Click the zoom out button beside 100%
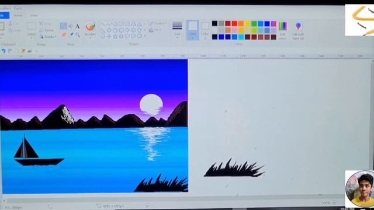Image resolution: width=374 pixels, height=210 pixels. 334,202
